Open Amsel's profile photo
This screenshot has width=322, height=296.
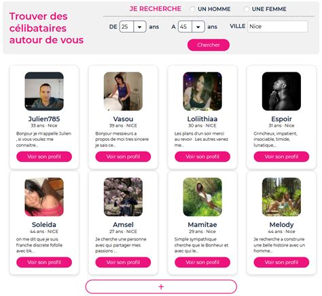point(123,197)
